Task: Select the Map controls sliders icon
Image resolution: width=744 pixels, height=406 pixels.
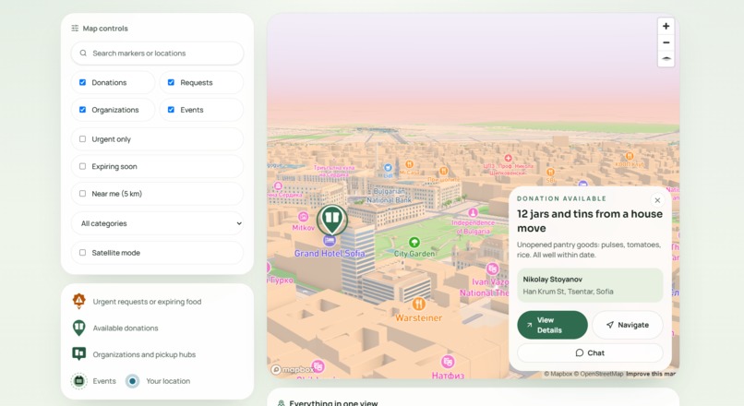Action: pyautogui.click(x=75, y=29)
